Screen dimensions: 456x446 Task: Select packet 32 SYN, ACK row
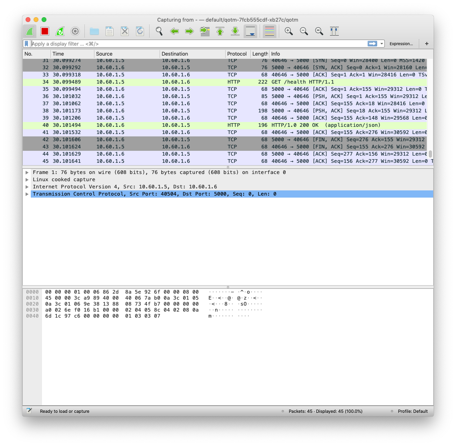[x=225, y=68]
